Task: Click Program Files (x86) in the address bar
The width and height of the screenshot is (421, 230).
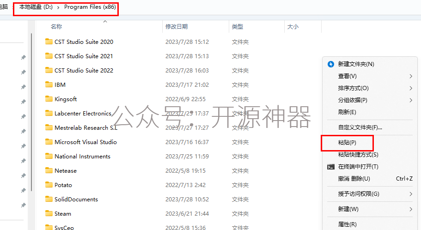Action: tap(90, 7)
